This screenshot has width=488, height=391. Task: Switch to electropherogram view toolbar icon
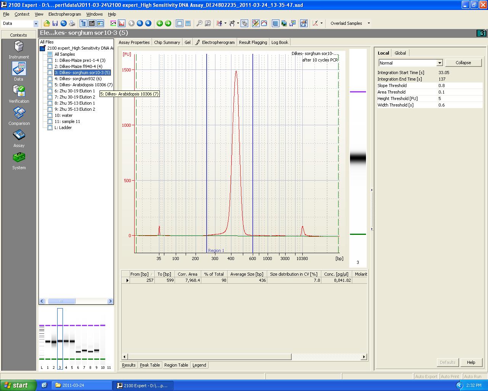pyautogui.click(x=122, y=23)
